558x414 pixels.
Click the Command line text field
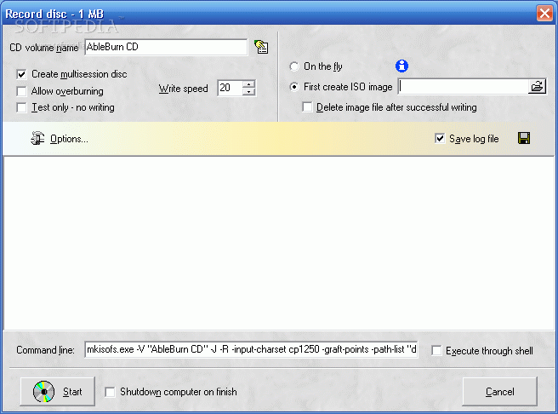tap(251, 349)
